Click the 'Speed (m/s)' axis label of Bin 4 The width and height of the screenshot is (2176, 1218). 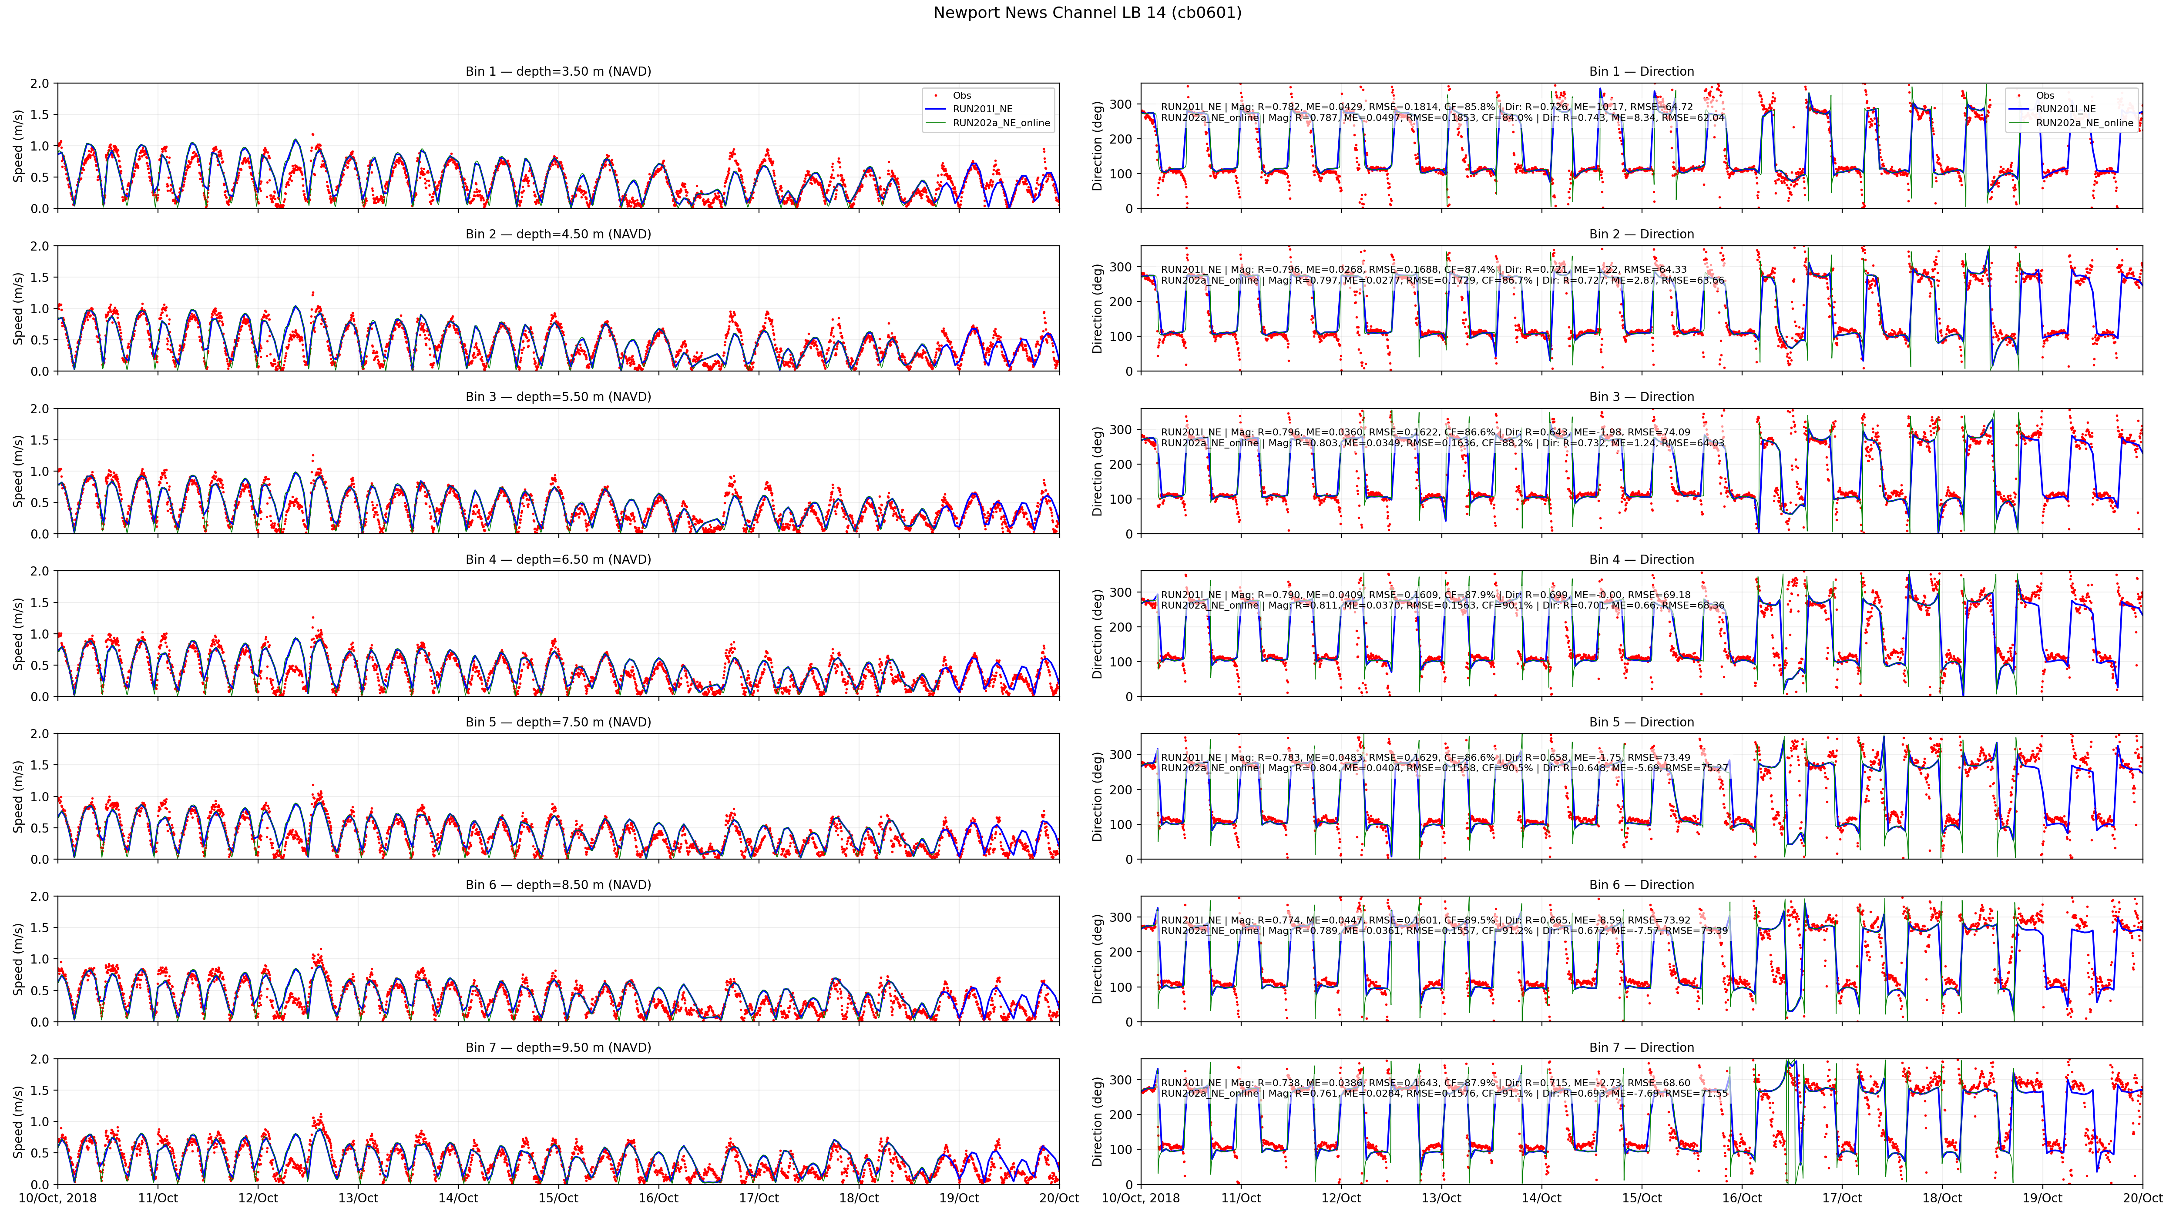tap(19, 634)
